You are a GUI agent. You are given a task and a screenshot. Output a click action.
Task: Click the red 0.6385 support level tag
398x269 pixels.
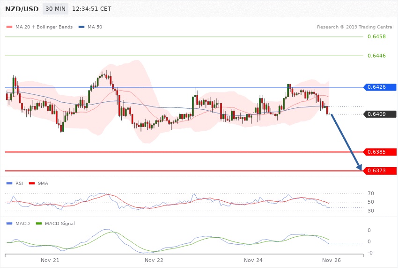coord(380,152)
